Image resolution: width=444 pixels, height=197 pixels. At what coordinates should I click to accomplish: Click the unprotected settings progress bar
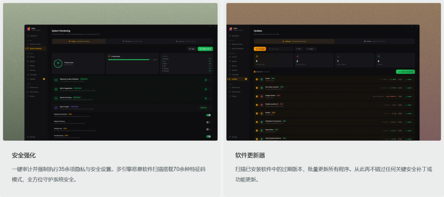point(130,60)
